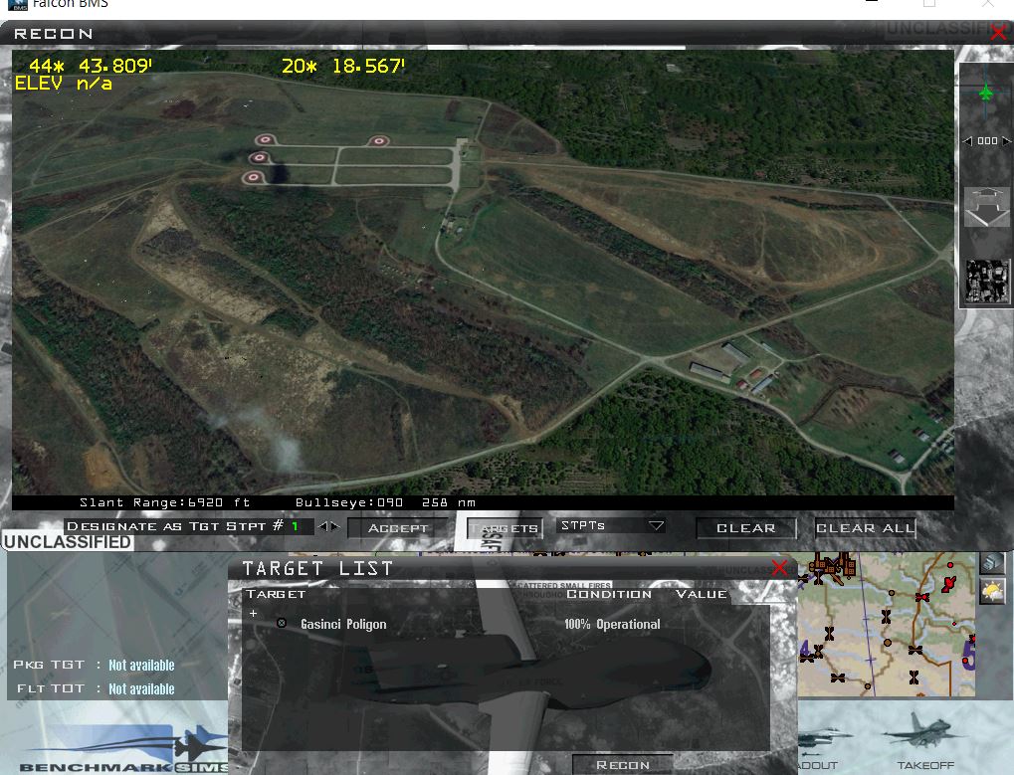This screenshot has width=1014, height=775.
Task: Click the 100% Operational condition text
Action: (612, 624)
